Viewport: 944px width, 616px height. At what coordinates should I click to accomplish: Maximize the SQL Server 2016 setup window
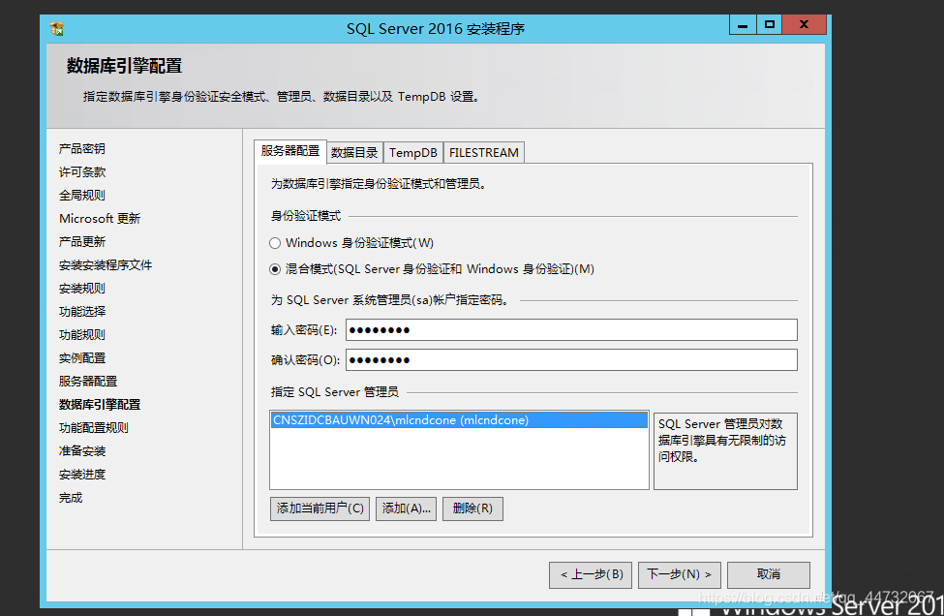(769, 24)
